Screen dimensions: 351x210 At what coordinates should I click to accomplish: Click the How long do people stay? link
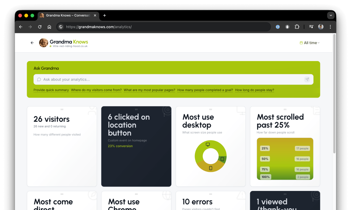254,90
